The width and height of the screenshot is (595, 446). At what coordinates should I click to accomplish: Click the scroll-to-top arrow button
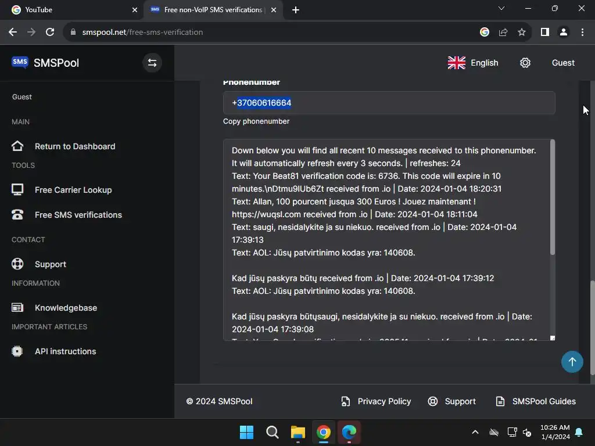(572, 362)
